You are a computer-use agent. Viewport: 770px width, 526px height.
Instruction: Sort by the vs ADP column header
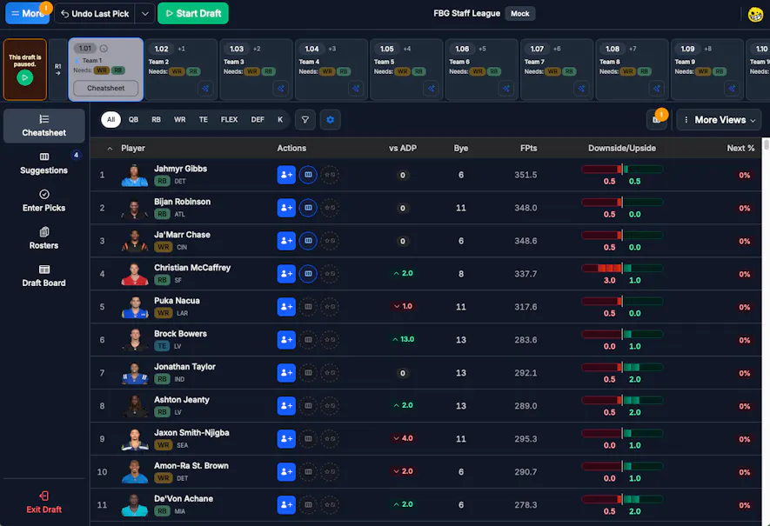pos(403,148)
